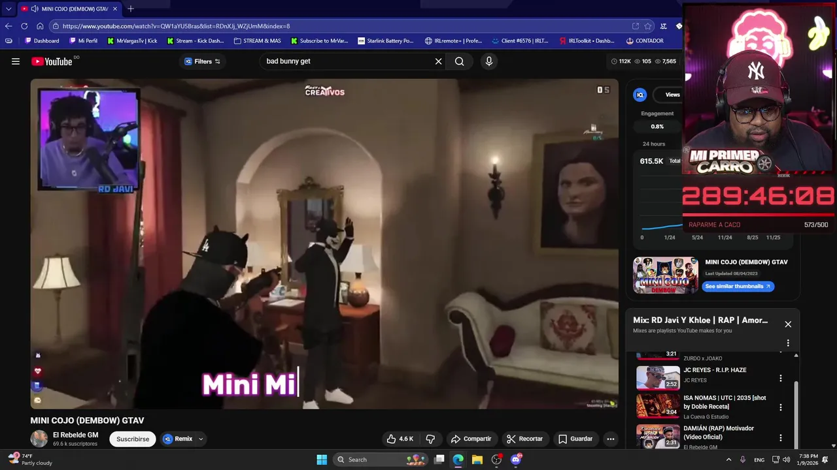This screenshot has height=470, width=837.
Task: Open Discord from the taskbar
Action: coord(516,460)
